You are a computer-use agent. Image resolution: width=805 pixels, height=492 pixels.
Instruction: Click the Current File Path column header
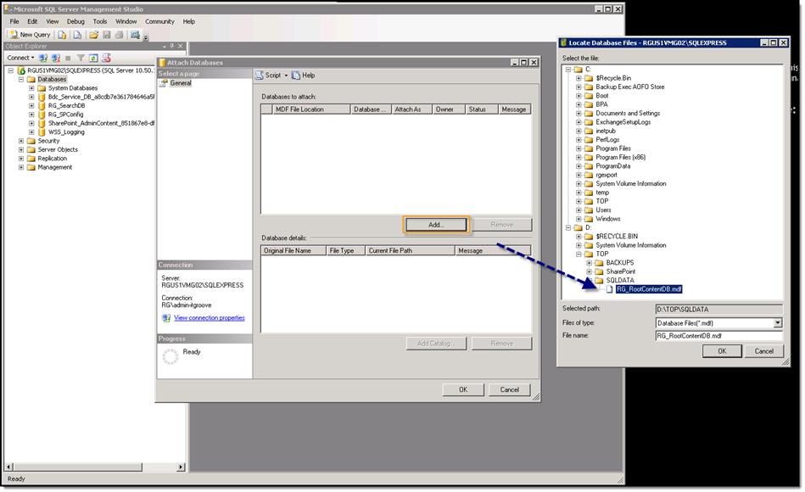point(410,250)
